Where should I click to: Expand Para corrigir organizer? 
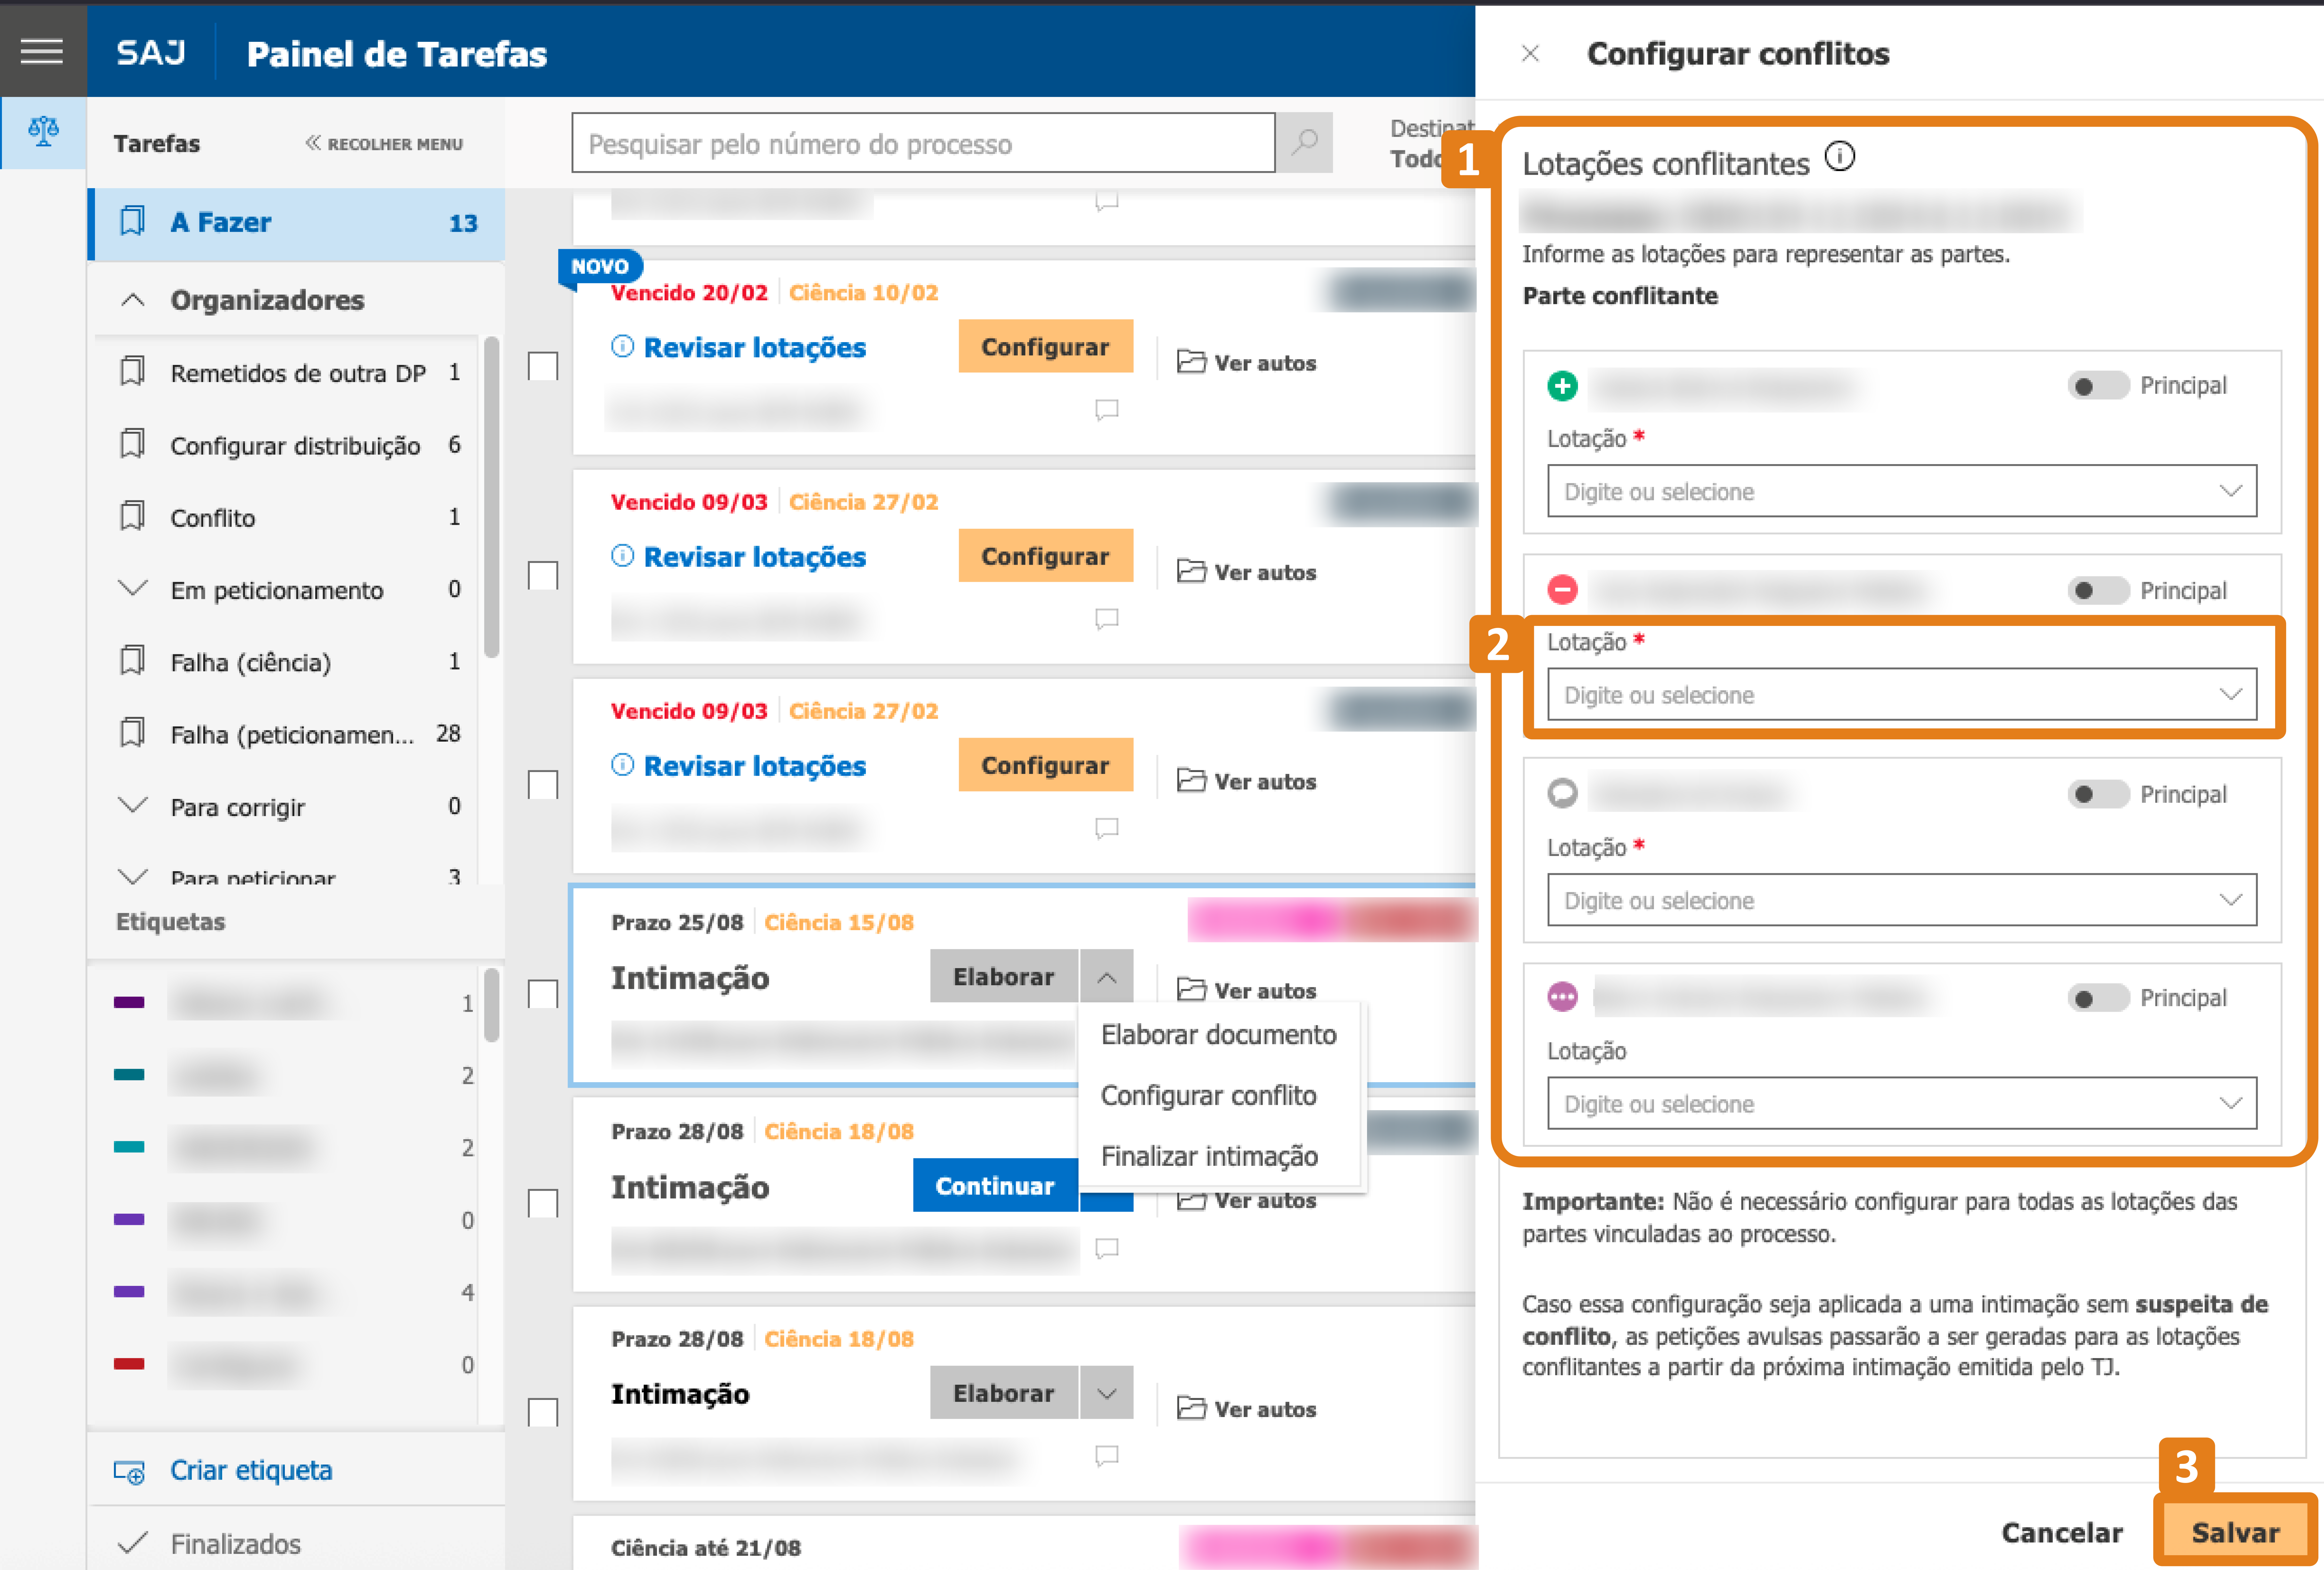tap(132, 805)
